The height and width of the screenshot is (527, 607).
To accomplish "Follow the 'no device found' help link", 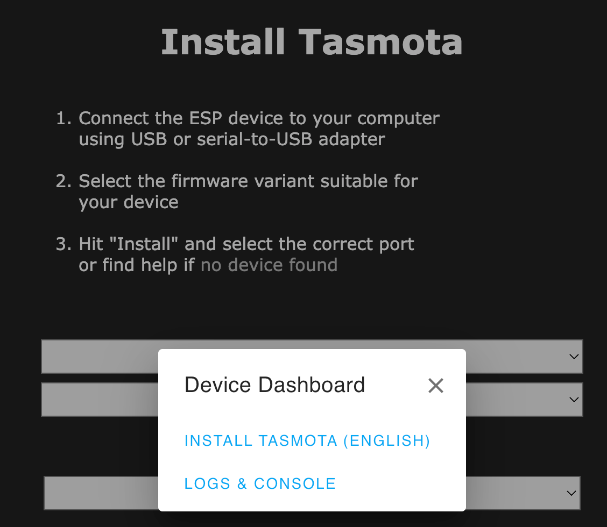I will click(x=269, y=265).
